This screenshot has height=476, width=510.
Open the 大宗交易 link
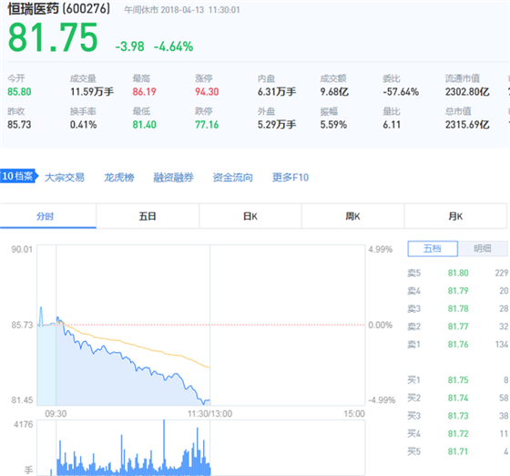[65, 178]
